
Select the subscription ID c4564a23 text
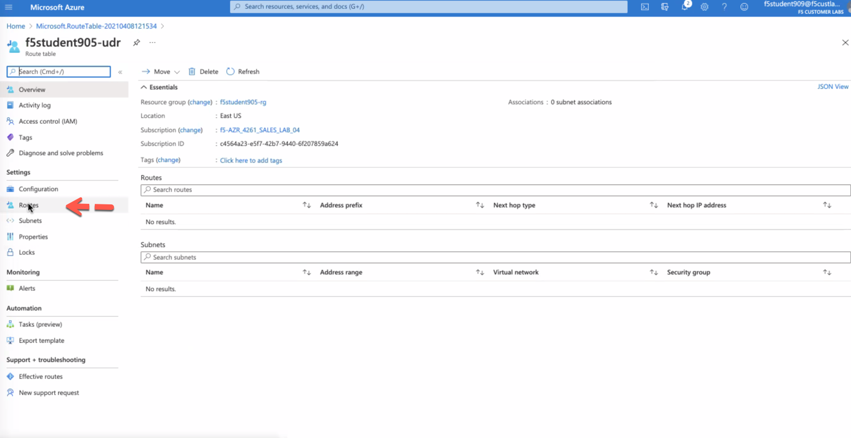click(279, 144)
